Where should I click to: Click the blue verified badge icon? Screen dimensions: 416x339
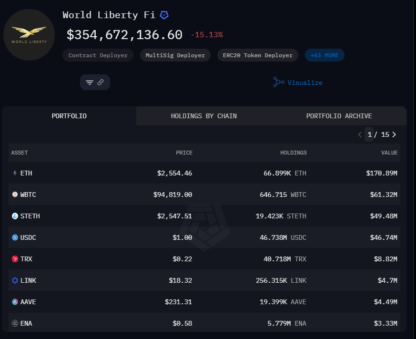(x=164, y=15)
